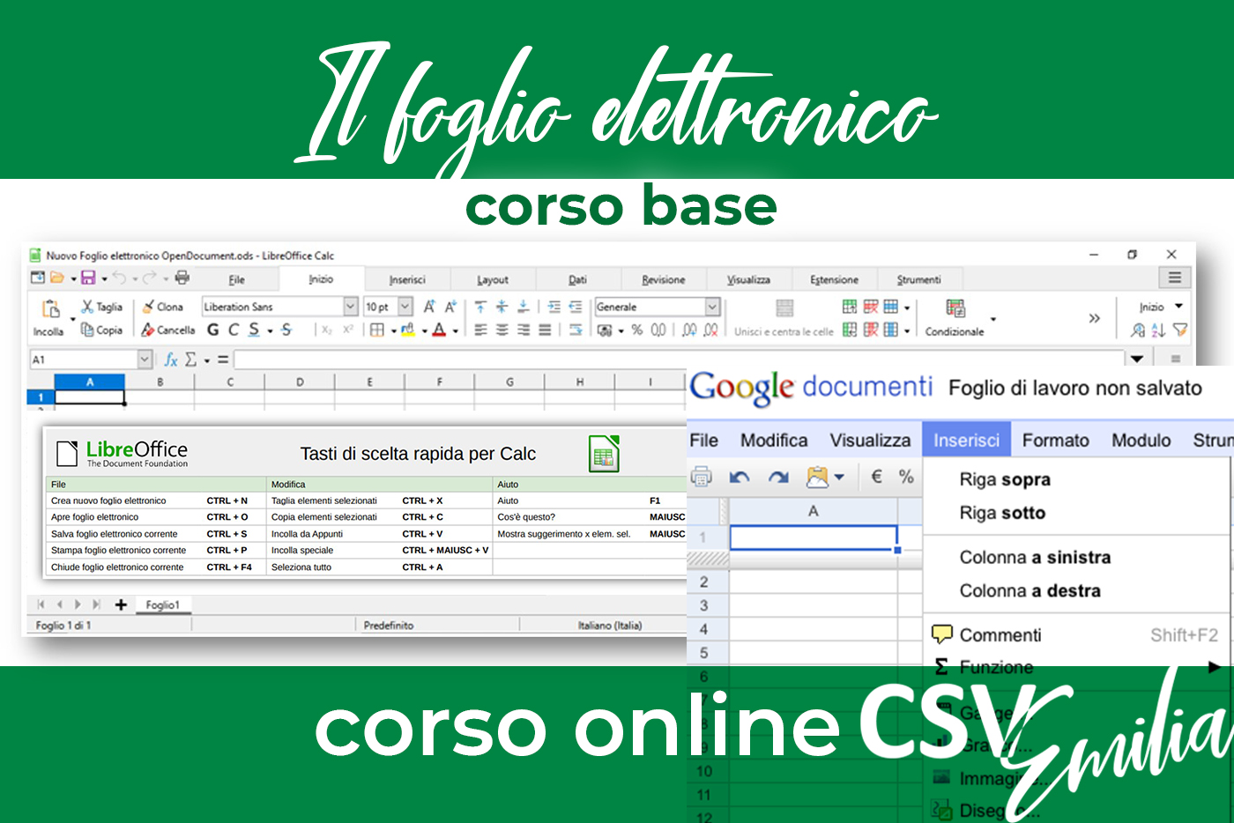
Task: Switch to the Inserisci tab in LibreOffice
Action: pyautogui.click(x=407, y=279)
